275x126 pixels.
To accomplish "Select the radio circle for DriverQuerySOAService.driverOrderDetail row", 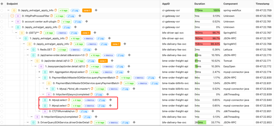I will (2, 122).
